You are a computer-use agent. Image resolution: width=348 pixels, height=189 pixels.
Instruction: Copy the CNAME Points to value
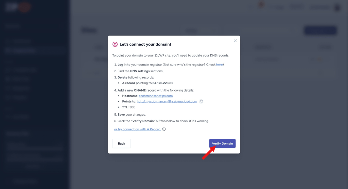[201, 101]
